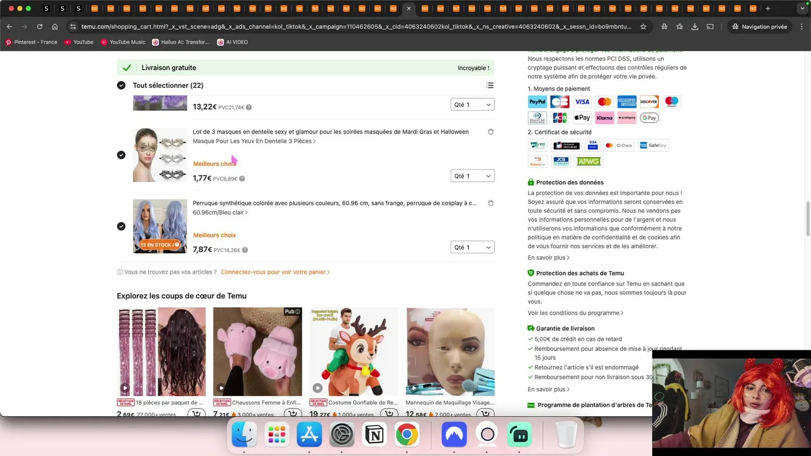This screenshot has width=811, height=456.
Task: Remove the synthetic wig item via trash icon
Action: click(490, 203)
